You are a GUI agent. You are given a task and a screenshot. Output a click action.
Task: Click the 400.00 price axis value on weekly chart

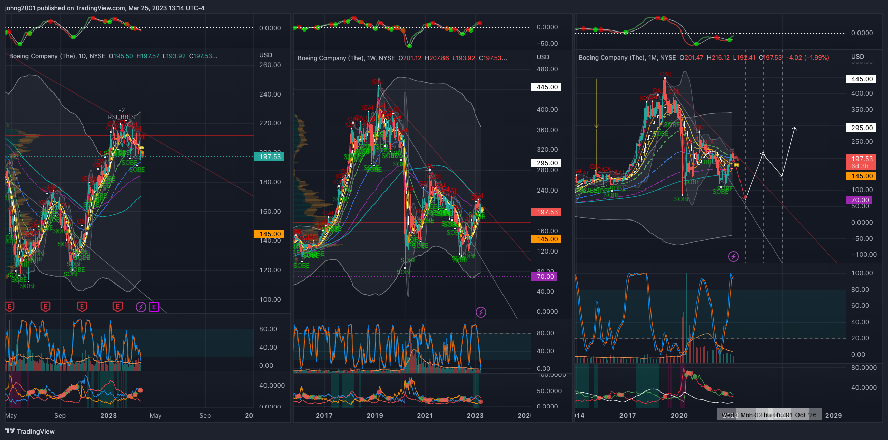click(x=547, y=110)
